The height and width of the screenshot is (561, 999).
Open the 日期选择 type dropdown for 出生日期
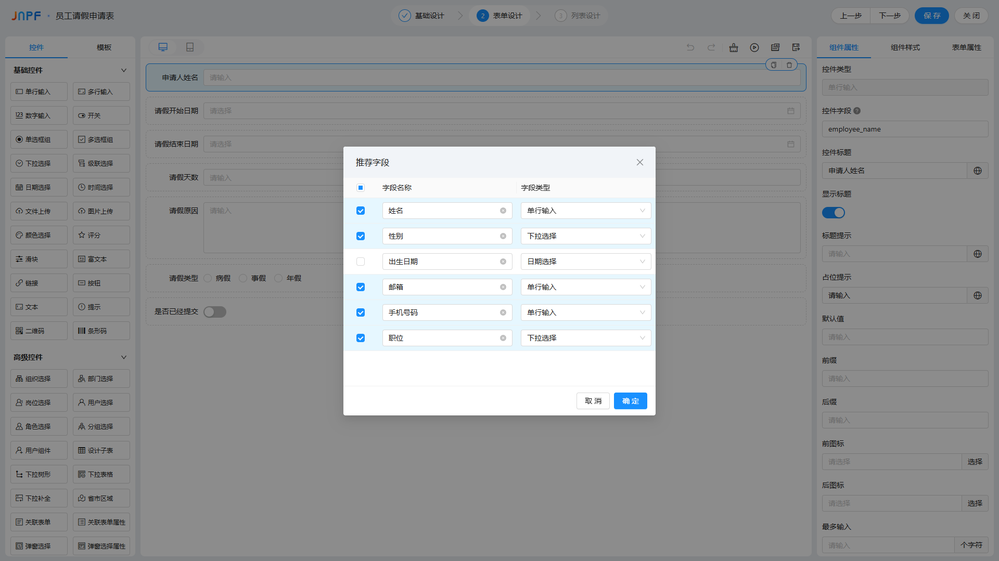click(x=586, y=262)
